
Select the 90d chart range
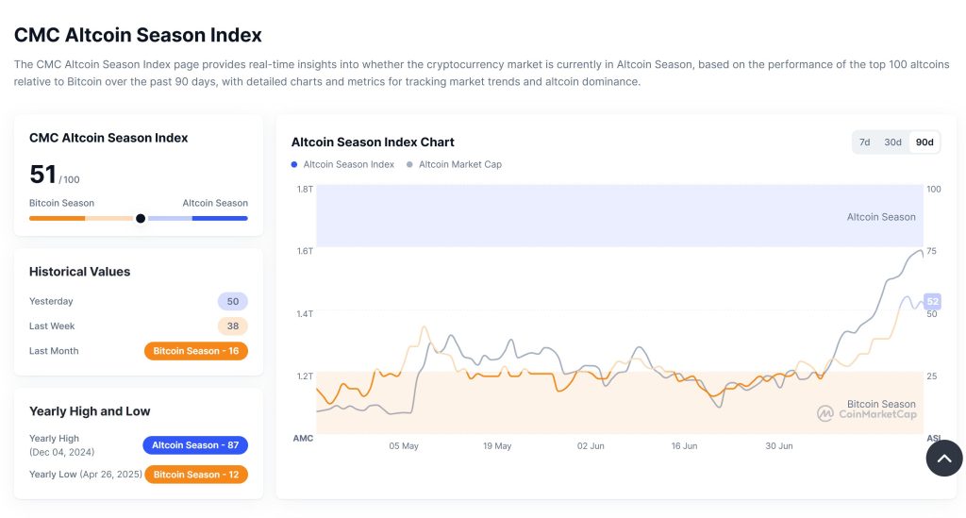[x=924, y=142]
